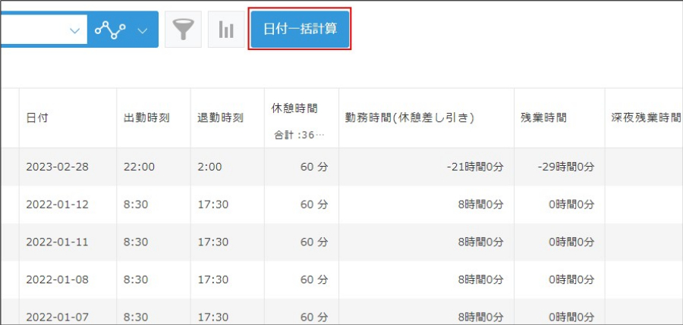Select the 2022-01-08 date cell
This screenshot has width=683, height=325.
[x=57, y=280]
